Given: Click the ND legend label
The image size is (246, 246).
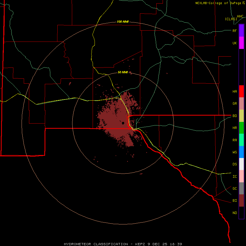Looking at the screenshot, I should click(x=235, y=213).
